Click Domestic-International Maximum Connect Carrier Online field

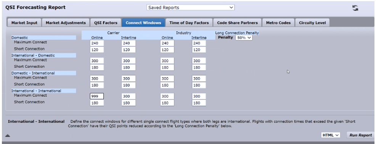[x=97, y=79]
